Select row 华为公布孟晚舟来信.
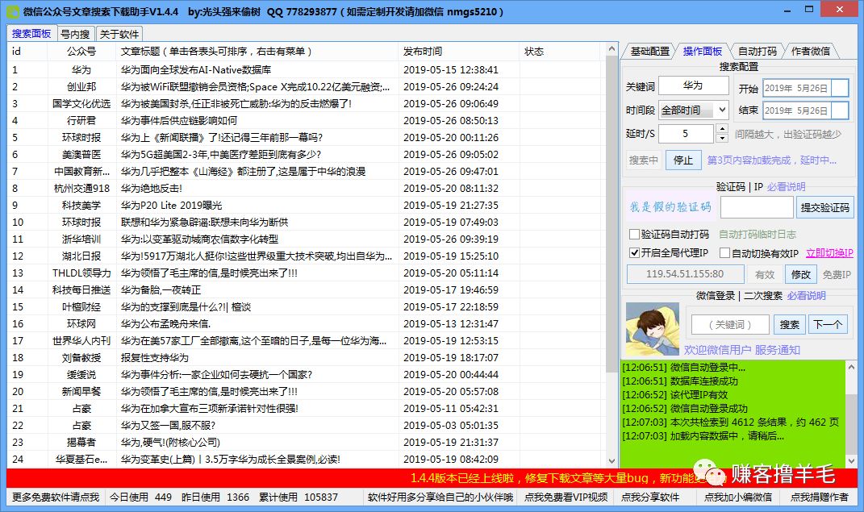This screenshot has width=864, height=512. pyautogui.click(x=306, y=323)
